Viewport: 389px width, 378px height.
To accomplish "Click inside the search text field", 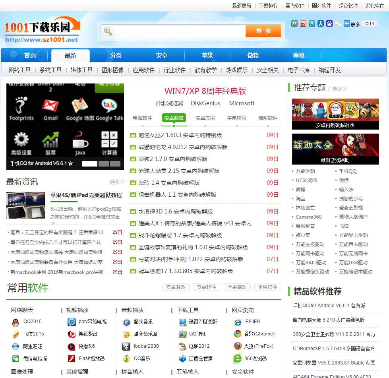I will tap(180, 31).
